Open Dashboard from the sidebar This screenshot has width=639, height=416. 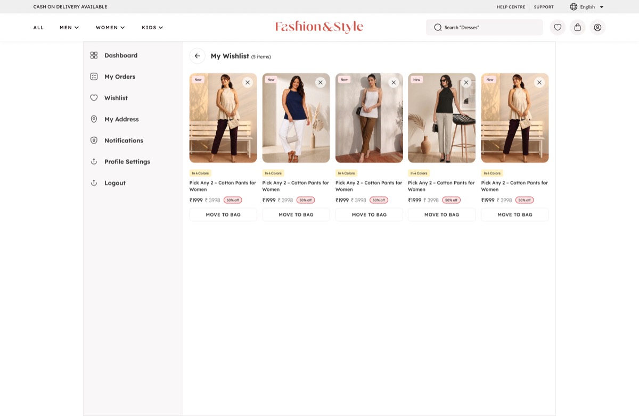(x=121, y=55)
